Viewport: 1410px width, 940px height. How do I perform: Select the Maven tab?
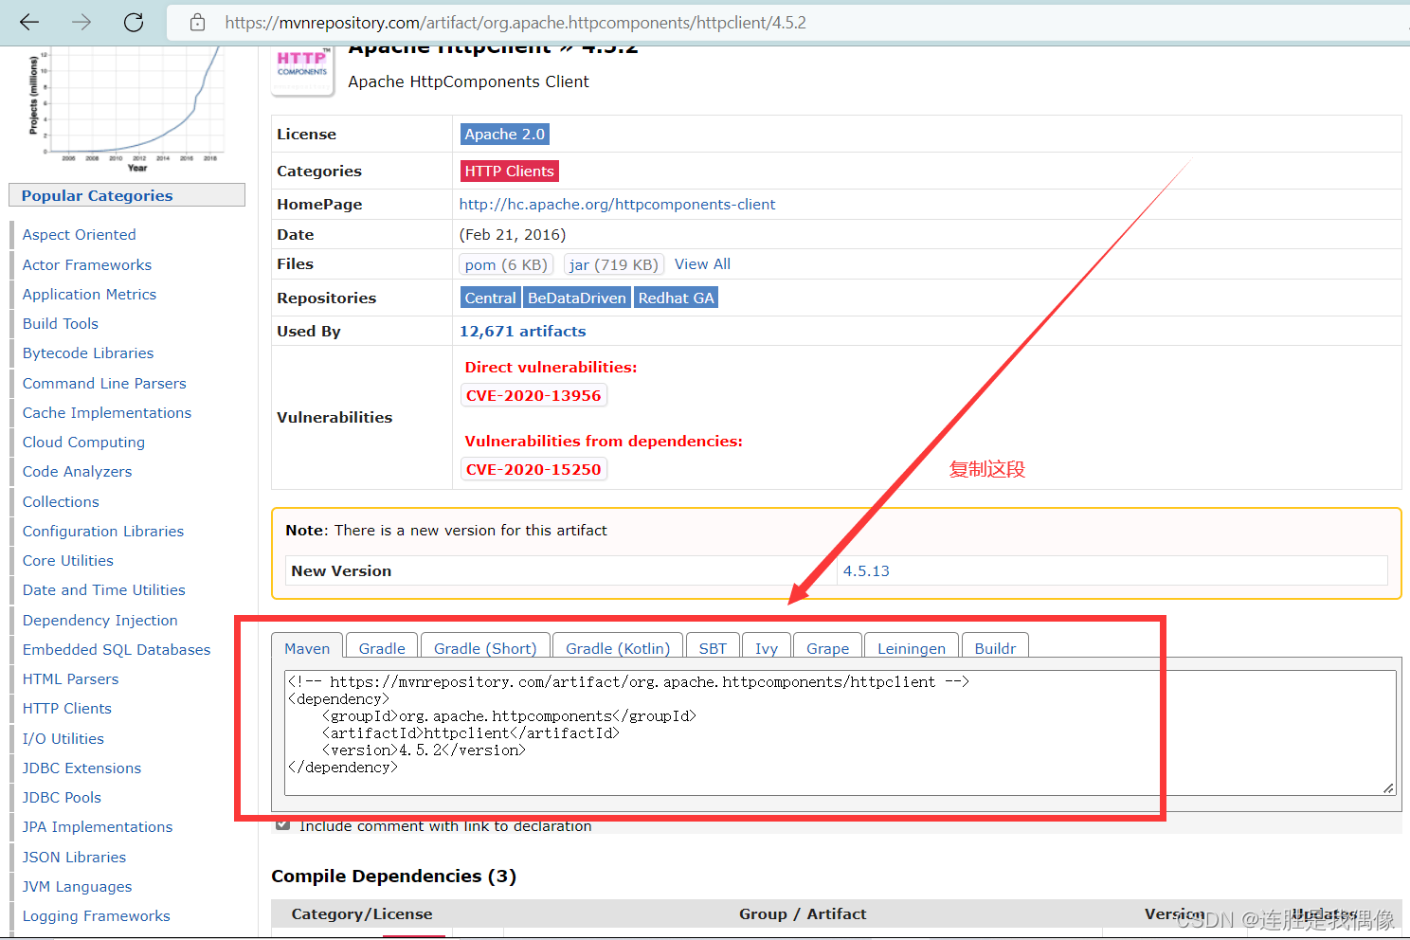pyautogui.click(x=307, y=648)
